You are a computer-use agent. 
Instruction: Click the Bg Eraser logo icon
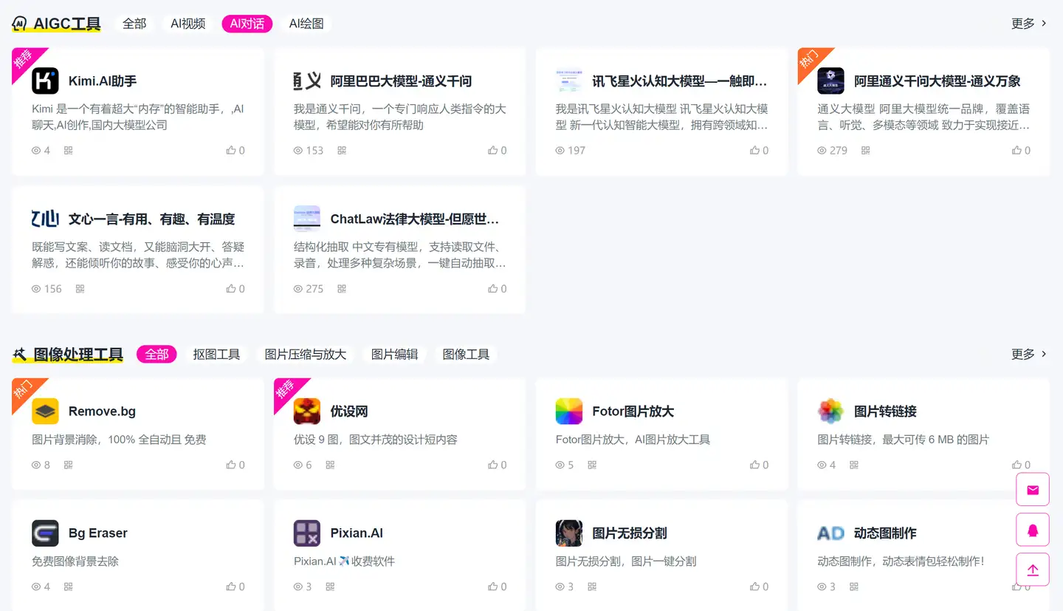45,533
